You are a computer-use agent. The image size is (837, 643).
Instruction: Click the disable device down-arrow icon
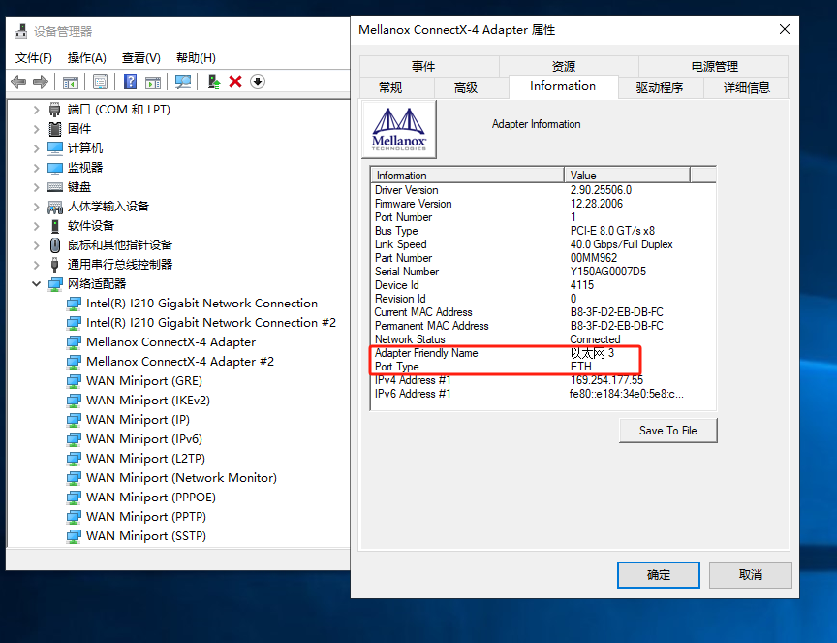tap(256, 80)
